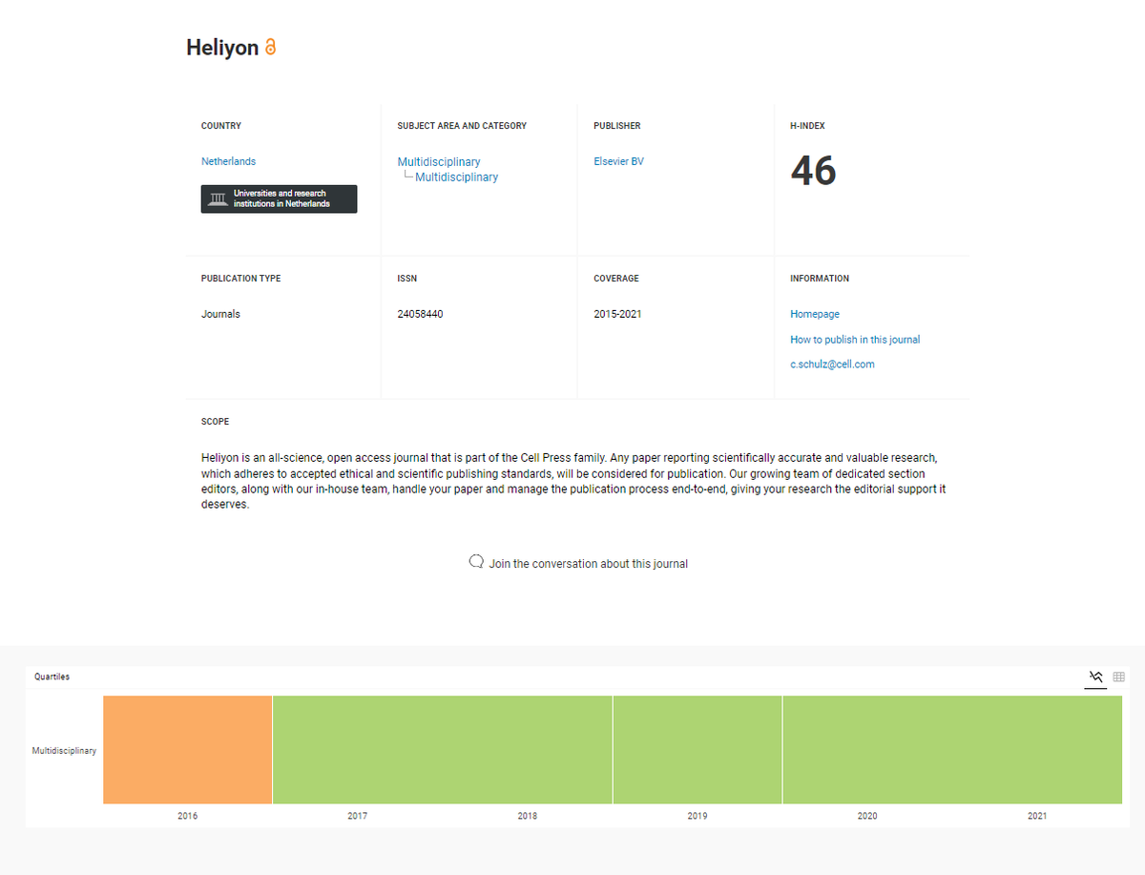Open How to publish in this journal
This screenshot has width=1145, height=875.
(855, 340)
